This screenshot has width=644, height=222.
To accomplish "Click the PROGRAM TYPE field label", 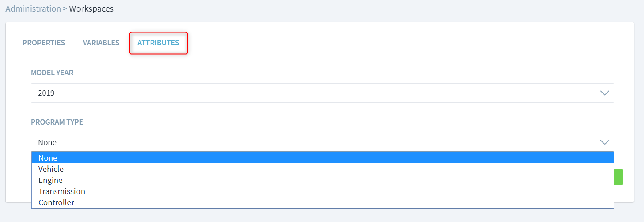I will click(x=57, y=122).
